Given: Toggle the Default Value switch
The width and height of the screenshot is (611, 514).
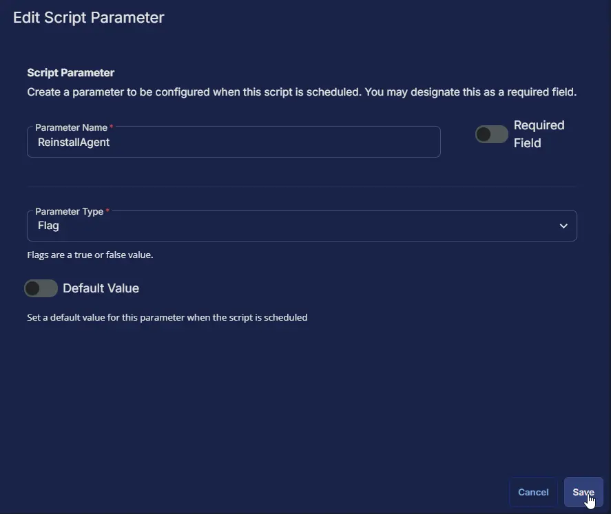Looking at the screenshot, I should [x=41, y=288].
